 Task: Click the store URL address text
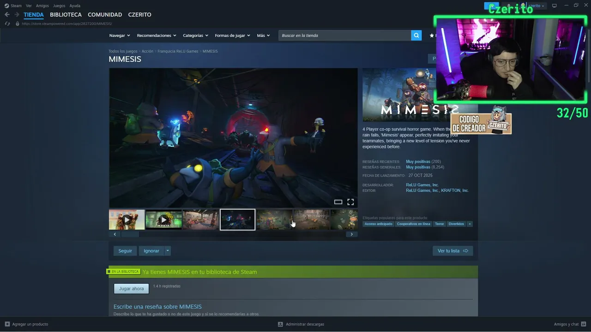click(67, 24)
